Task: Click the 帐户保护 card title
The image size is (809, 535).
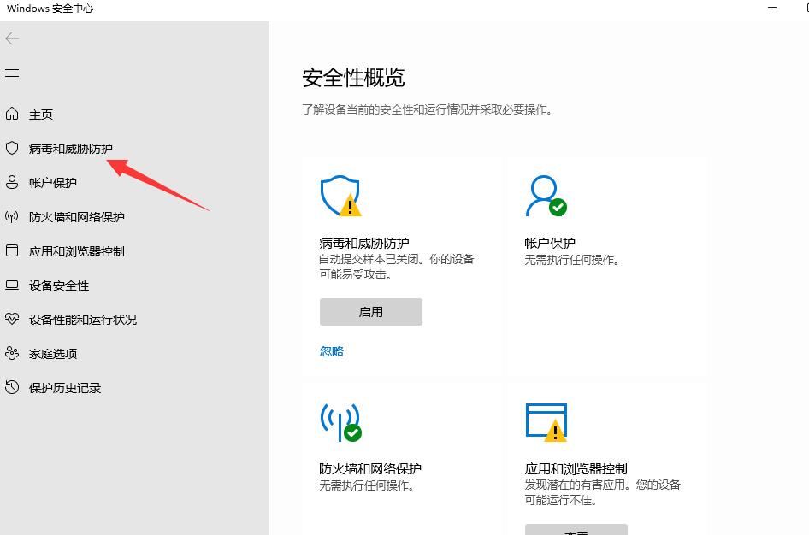Action: [x=550, y=243]
